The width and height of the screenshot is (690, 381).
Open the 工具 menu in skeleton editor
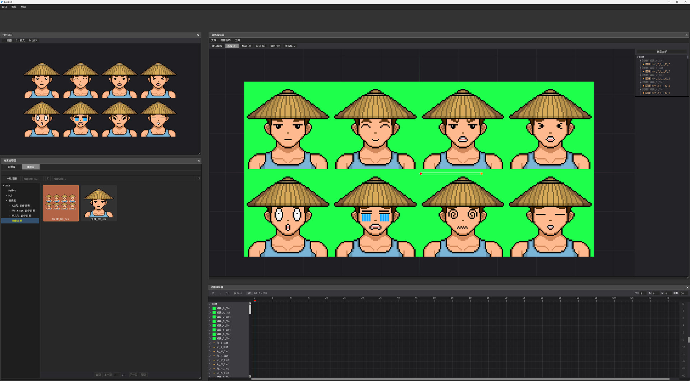click(x=237, y=40)
